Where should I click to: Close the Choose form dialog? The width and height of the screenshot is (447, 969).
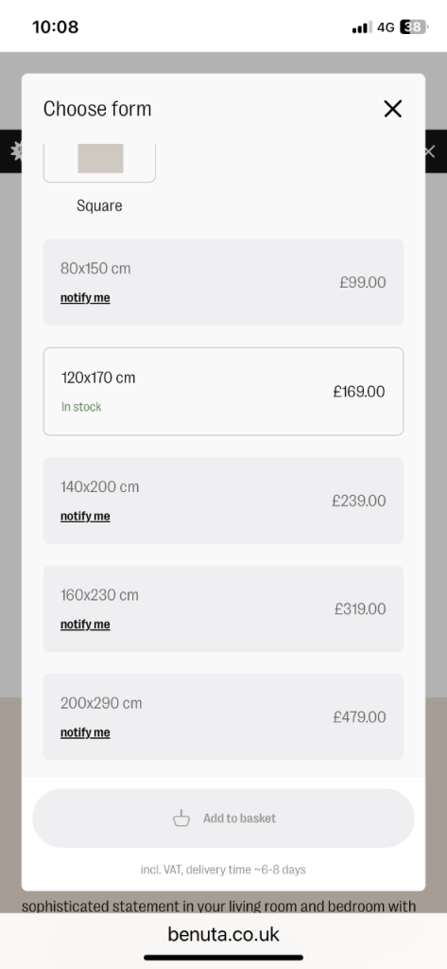[x=393, y=109]
